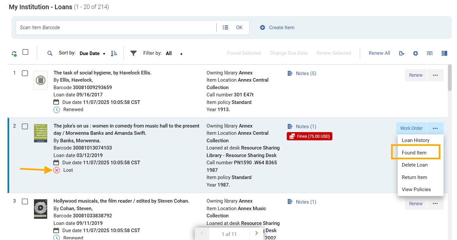Viewport: 457px width, 240px height.
Task: Open Notes (5) for the first loan
Action: click(305, 73)
